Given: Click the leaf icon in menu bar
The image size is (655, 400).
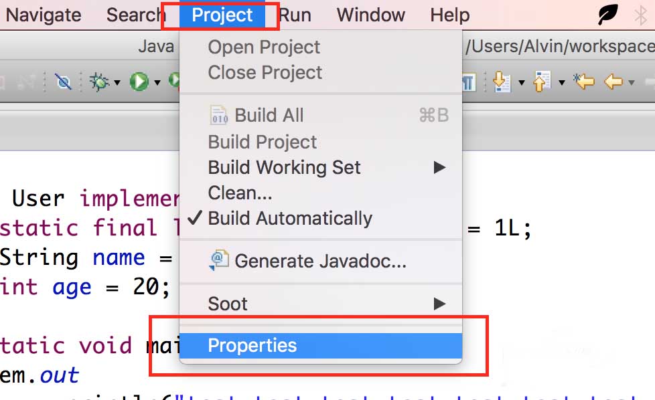Looking at the screenshot, I should click(x=607, y=15).
